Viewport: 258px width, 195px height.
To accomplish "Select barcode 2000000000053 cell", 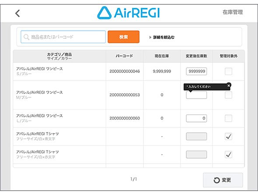I will [125, 95].
